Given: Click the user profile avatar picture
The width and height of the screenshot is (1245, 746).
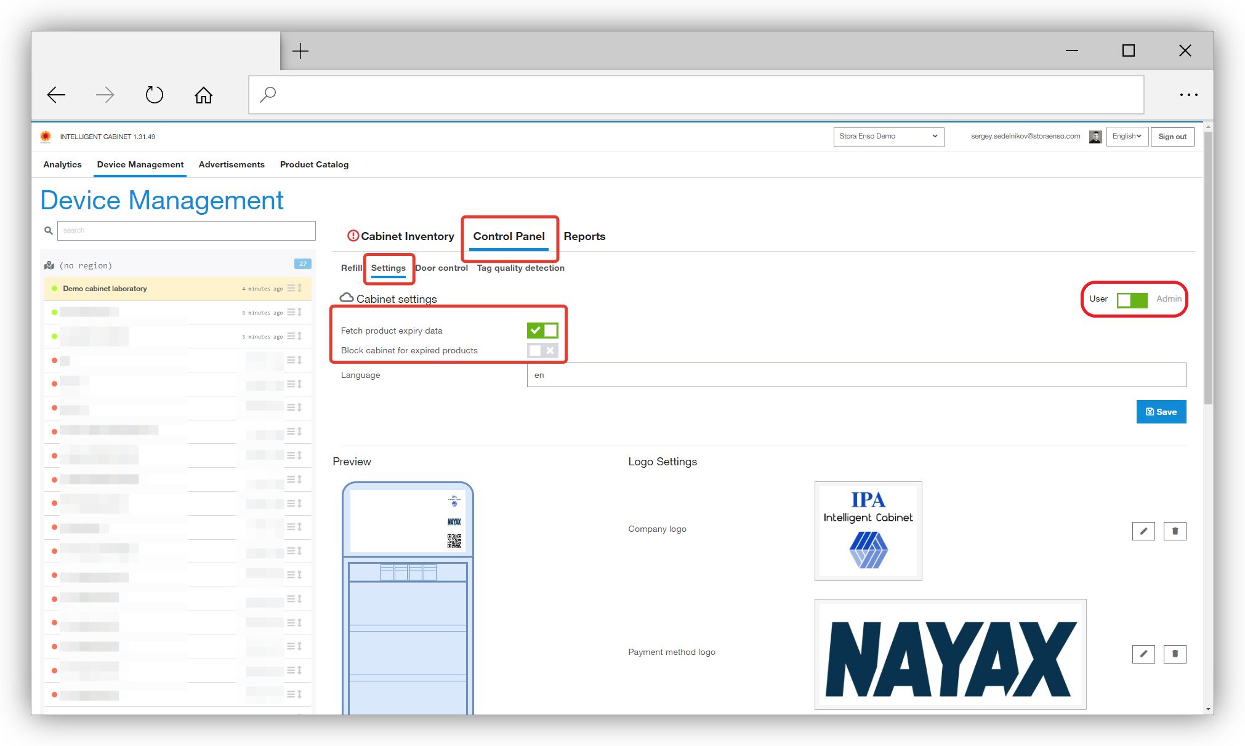Looking at the screenshot, I should coord(1095,137).
